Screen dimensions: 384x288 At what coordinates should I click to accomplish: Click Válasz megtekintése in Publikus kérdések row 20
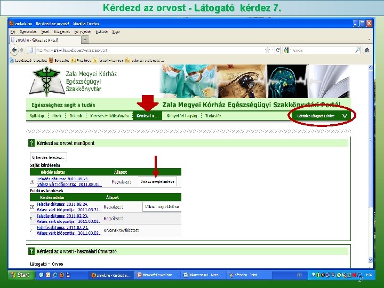[x=162, y=207]
